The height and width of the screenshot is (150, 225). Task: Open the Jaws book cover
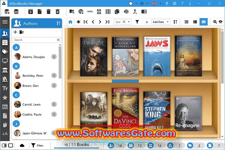pyautogui.click(x=157, y=56)
